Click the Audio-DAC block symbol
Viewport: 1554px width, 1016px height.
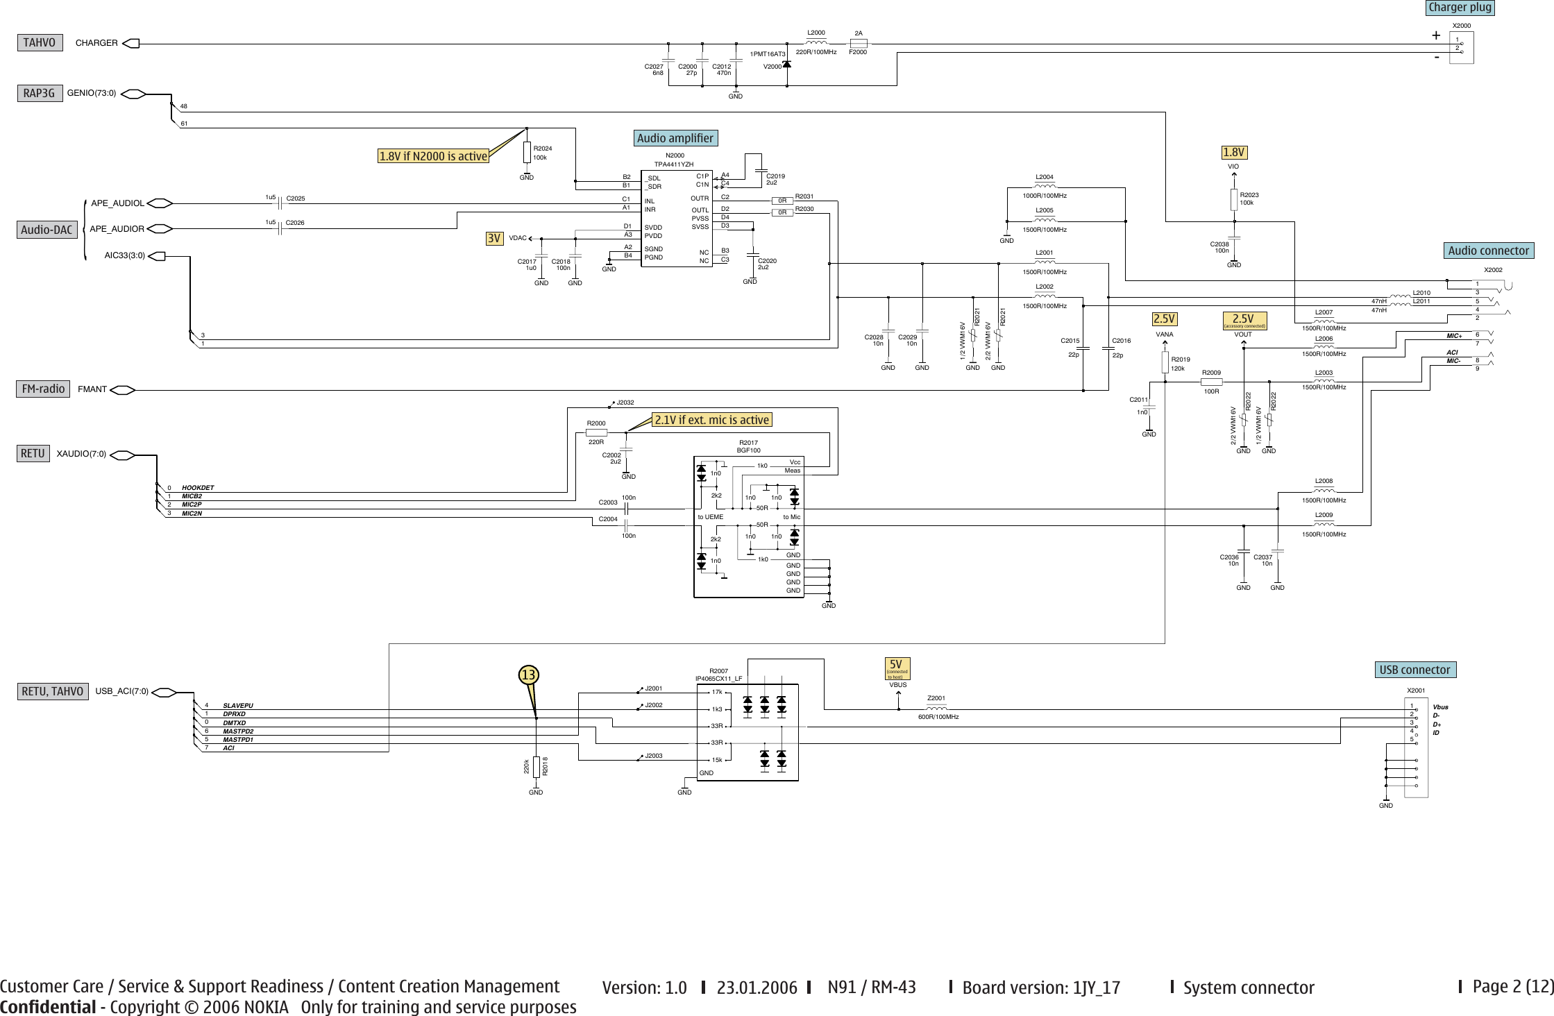pos(47,230)
